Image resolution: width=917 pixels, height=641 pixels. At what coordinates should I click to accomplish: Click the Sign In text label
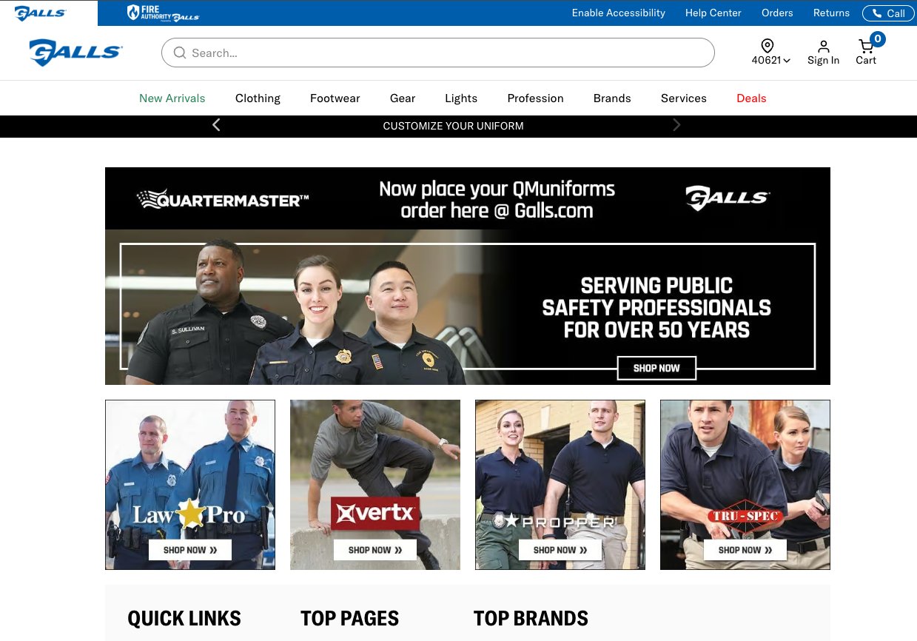[x=823, y=61]
